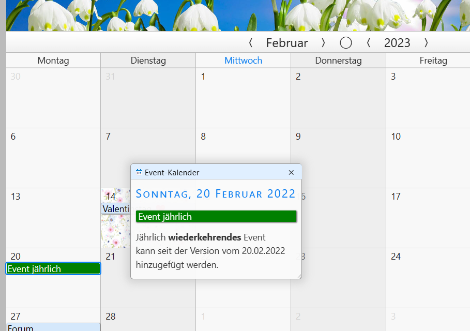Screen dimensions: 470x331
Task: Select day 21 cell
Action: click(115, 278)
